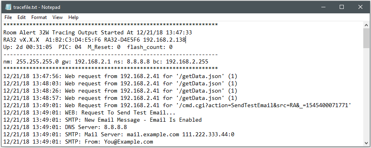Click the 'SMTP: Mail Server' log line

pyautogui.click(x=119, y=134)
